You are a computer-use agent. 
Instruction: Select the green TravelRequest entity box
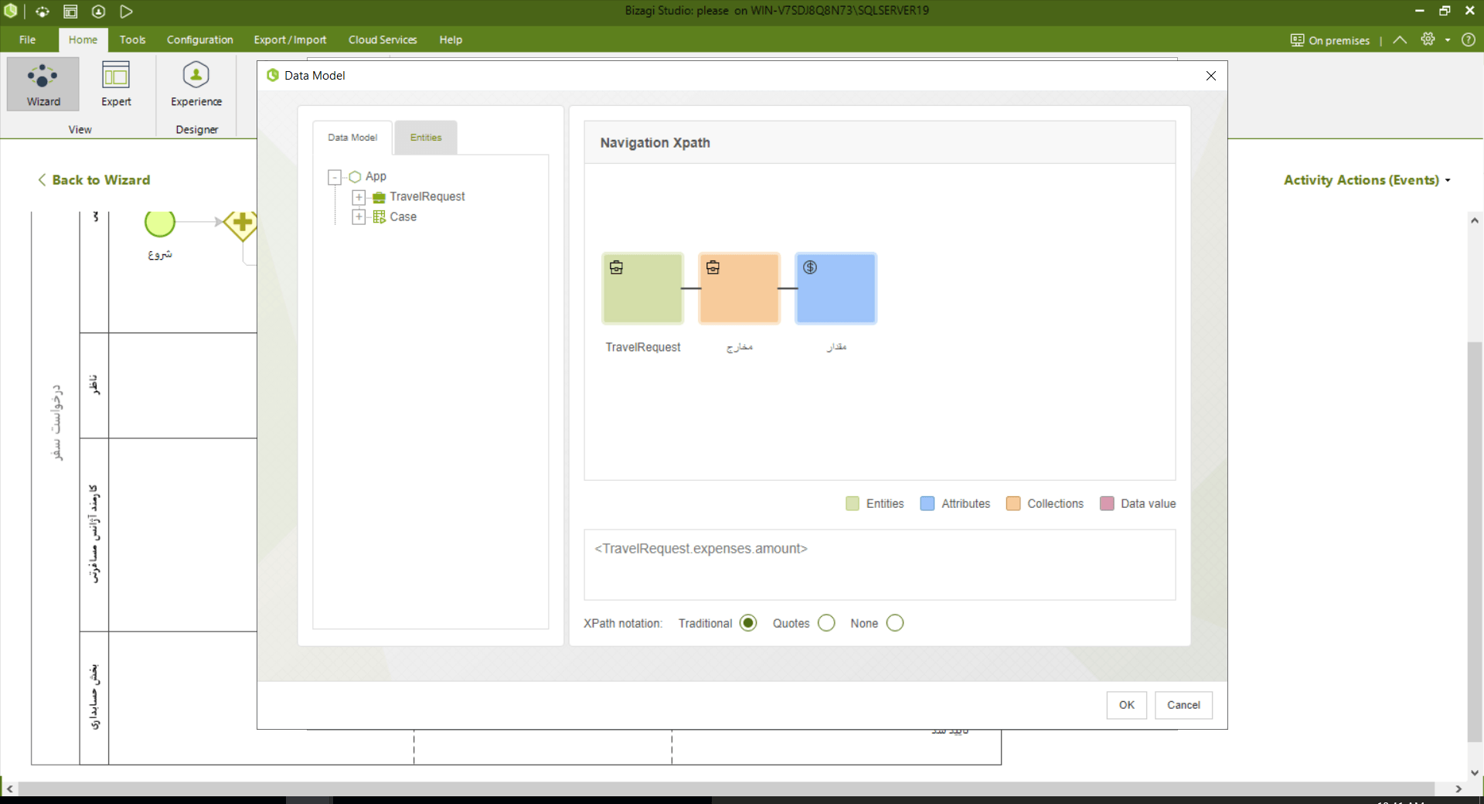[x=643, y=288]
